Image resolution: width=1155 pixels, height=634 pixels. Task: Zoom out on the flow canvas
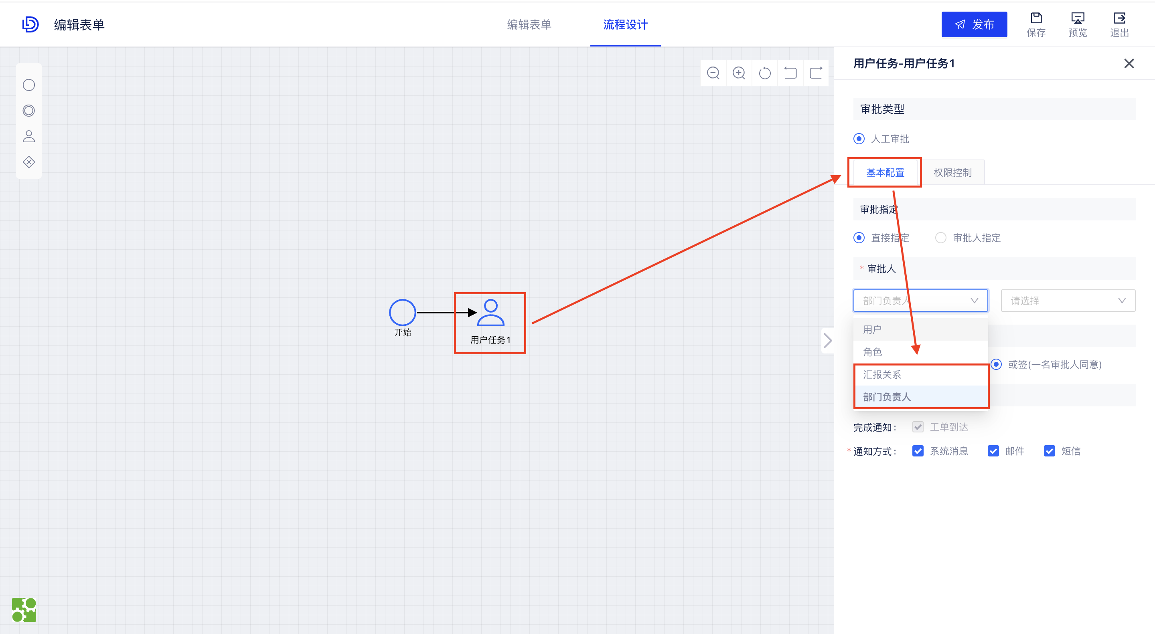tap(713, 73)
